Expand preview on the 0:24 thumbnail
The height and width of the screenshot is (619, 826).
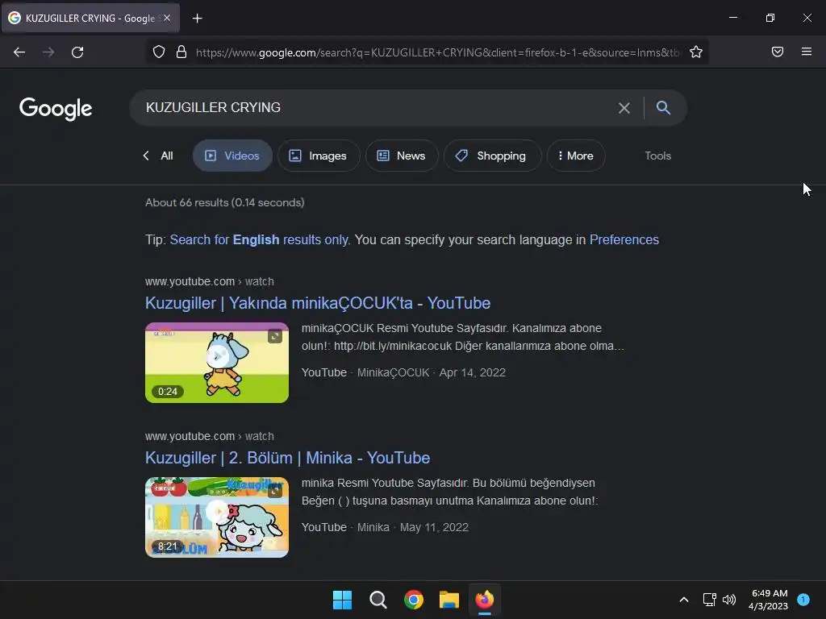coord(275,336)
